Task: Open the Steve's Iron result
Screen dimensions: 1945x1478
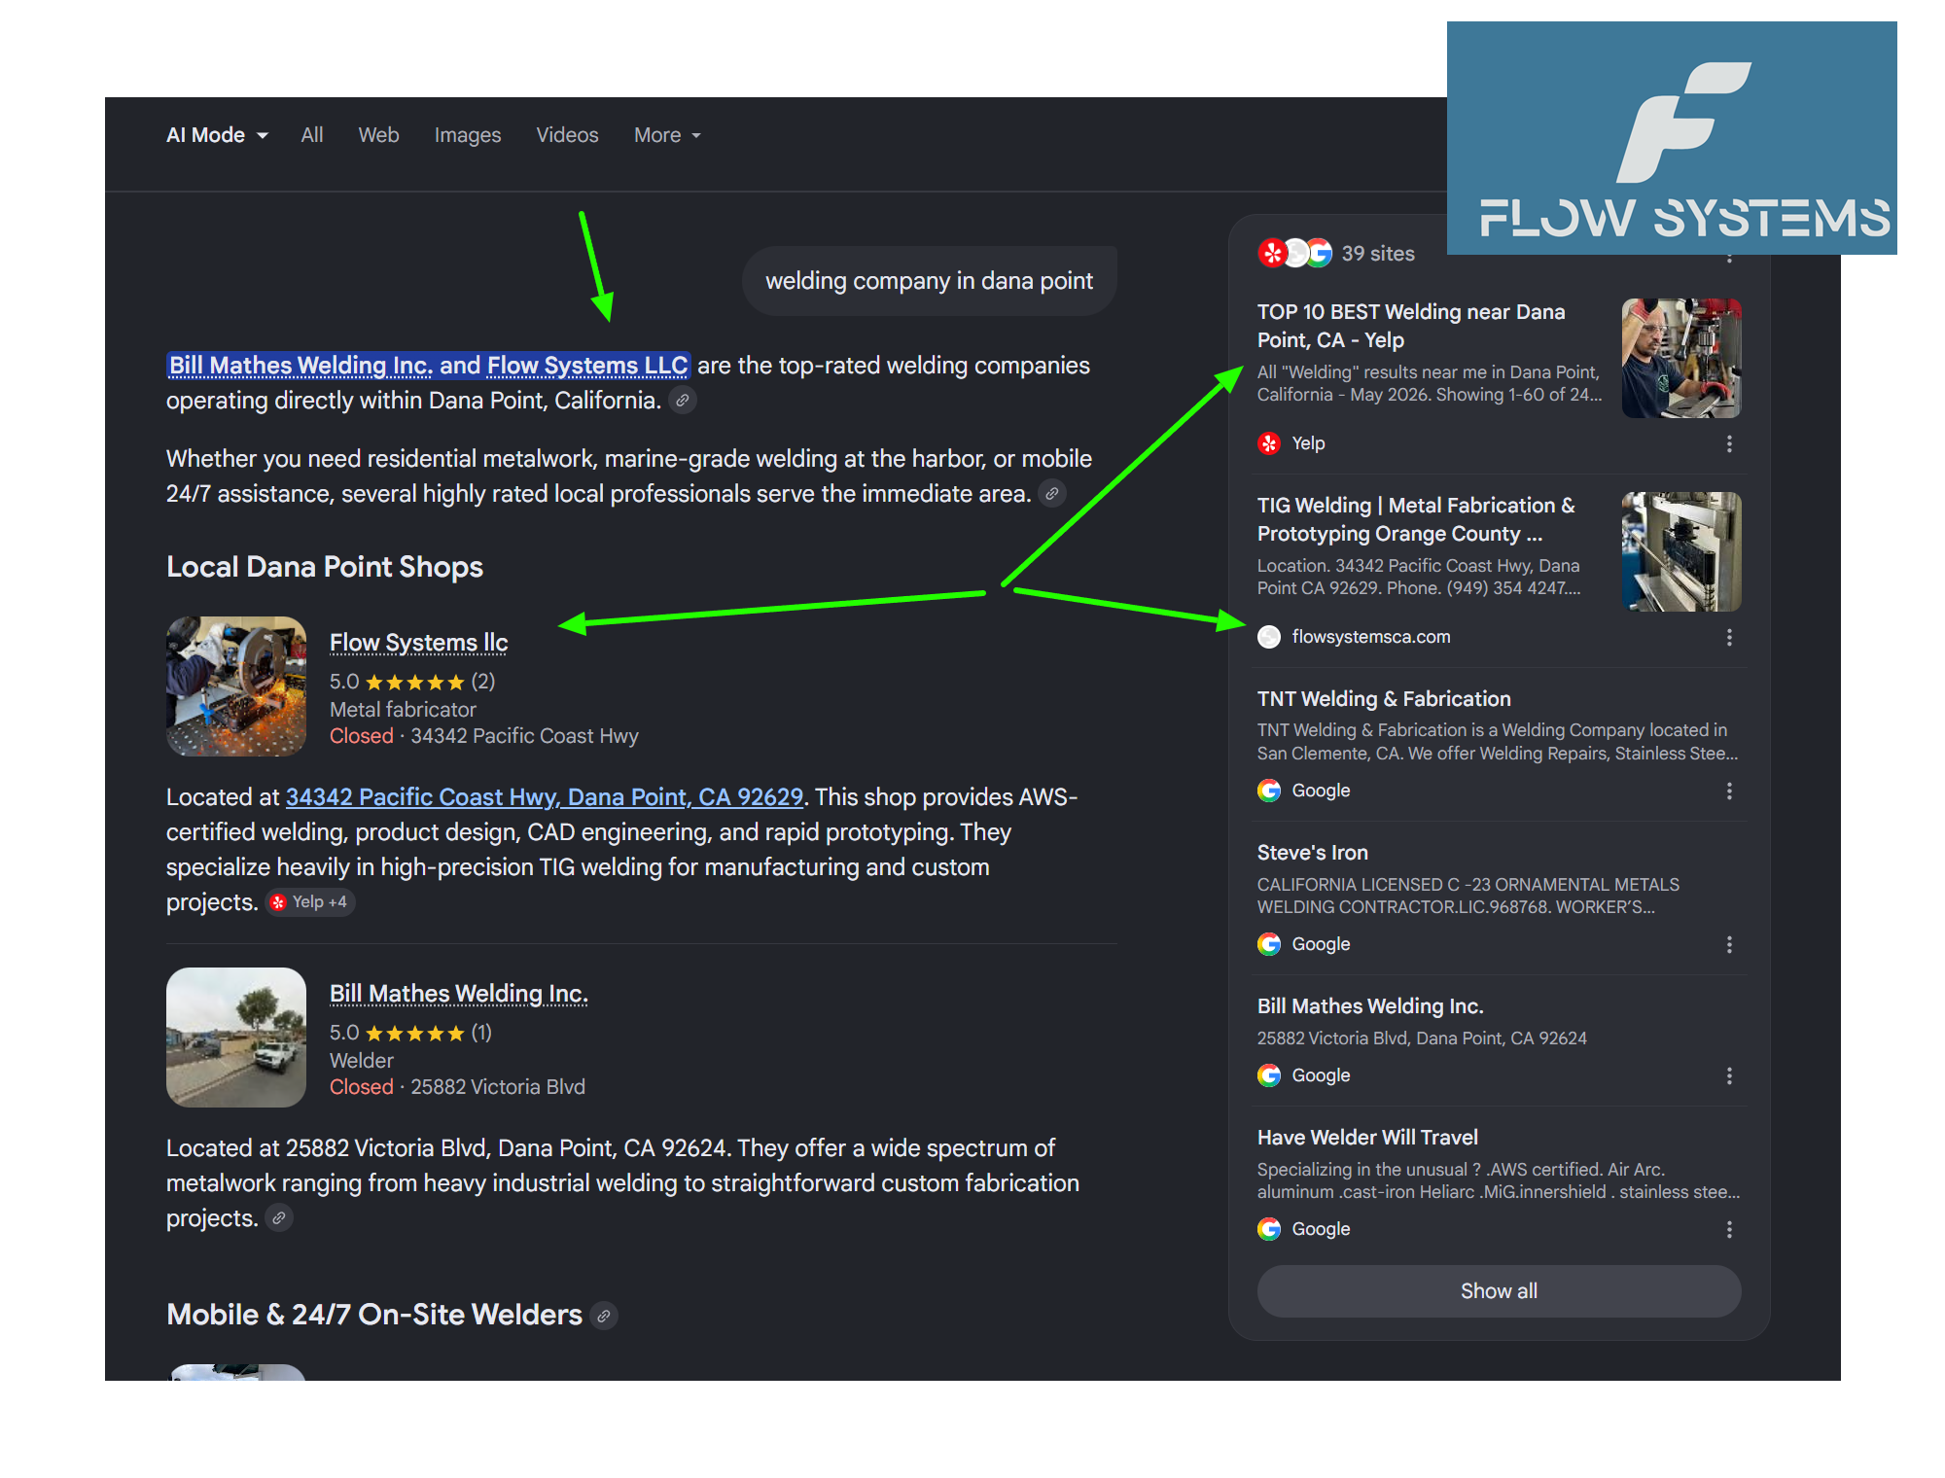Action: click(1313, 853)
